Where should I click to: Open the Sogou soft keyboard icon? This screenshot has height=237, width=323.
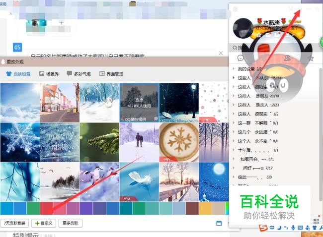point(300,228)
